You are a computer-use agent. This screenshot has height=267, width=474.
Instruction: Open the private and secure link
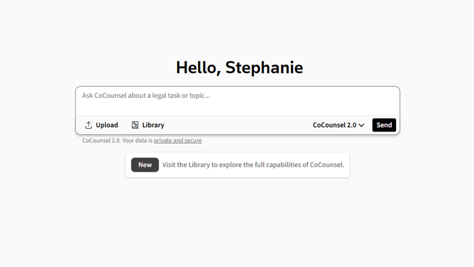tap(178, 141)
